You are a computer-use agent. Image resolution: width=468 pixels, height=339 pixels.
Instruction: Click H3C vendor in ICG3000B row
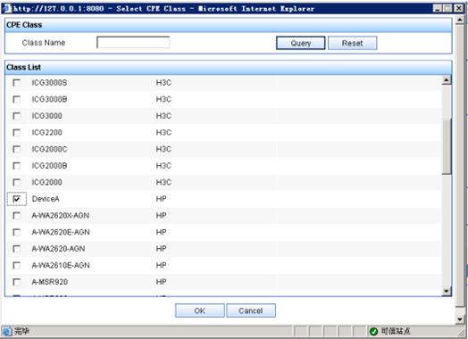coord(163,99)
